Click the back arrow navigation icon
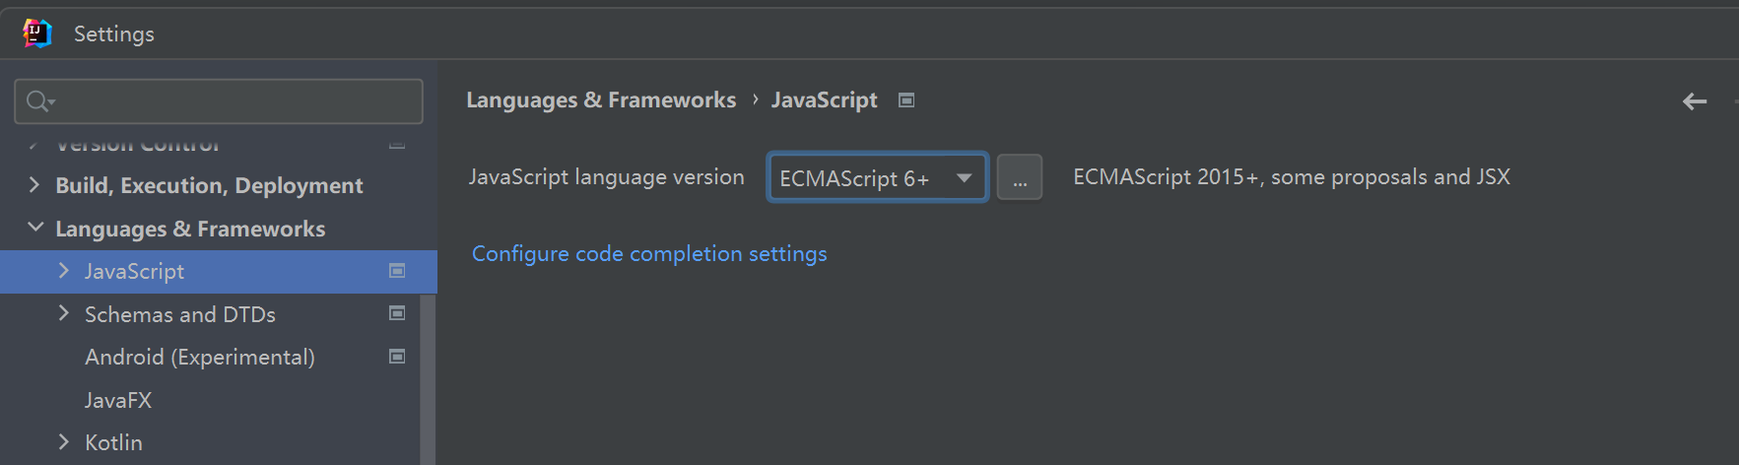This screenshot has height=465, width=1739. coord(1695,100)
